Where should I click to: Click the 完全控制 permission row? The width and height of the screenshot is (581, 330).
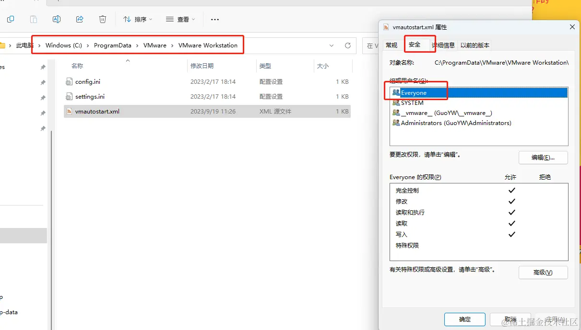479,190
